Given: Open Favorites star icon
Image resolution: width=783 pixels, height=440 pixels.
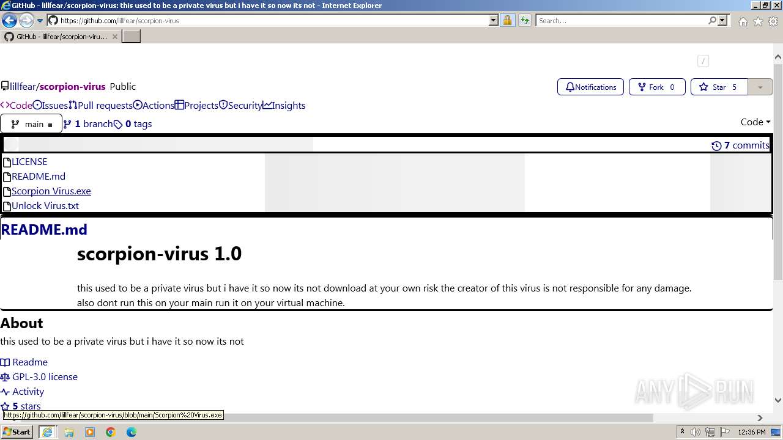Looking at the screenshot, I should pos(758,21).
